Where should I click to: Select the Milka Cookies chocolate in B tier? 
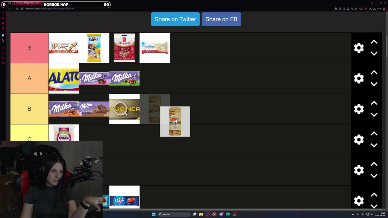point(94,109)
